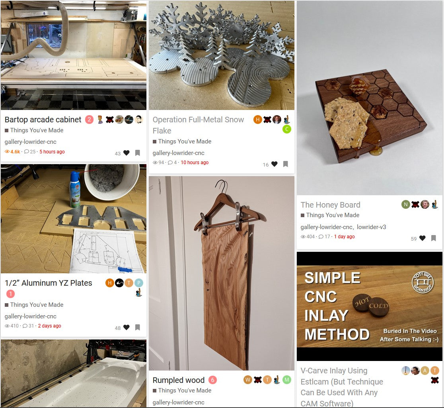Bookmark The Honey Board topic
The height and width of the screenshot is (408, 444).
(434, 238)
